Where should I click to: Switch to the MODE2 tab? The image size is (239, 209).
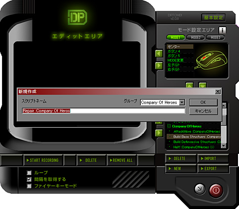pos(196,37)
